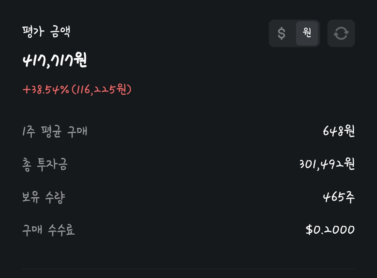Click the (116,225원) profit amount
Viewport: 377px width, 278px height.
coord(101,90)
